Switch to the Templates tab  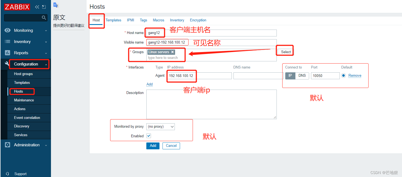click(x=113, y=20)
